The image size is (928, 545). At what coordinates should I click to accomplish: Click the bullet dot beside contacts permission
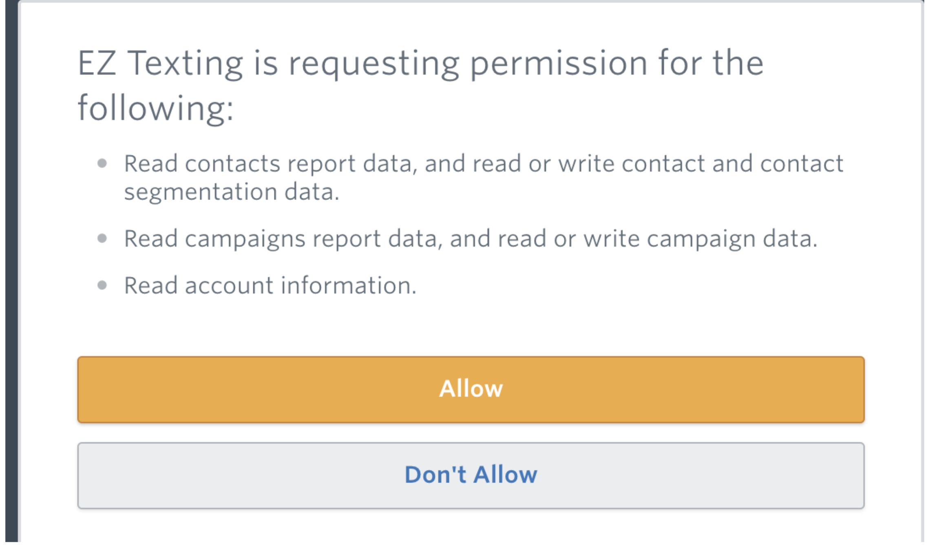click(x=102, y=164)
